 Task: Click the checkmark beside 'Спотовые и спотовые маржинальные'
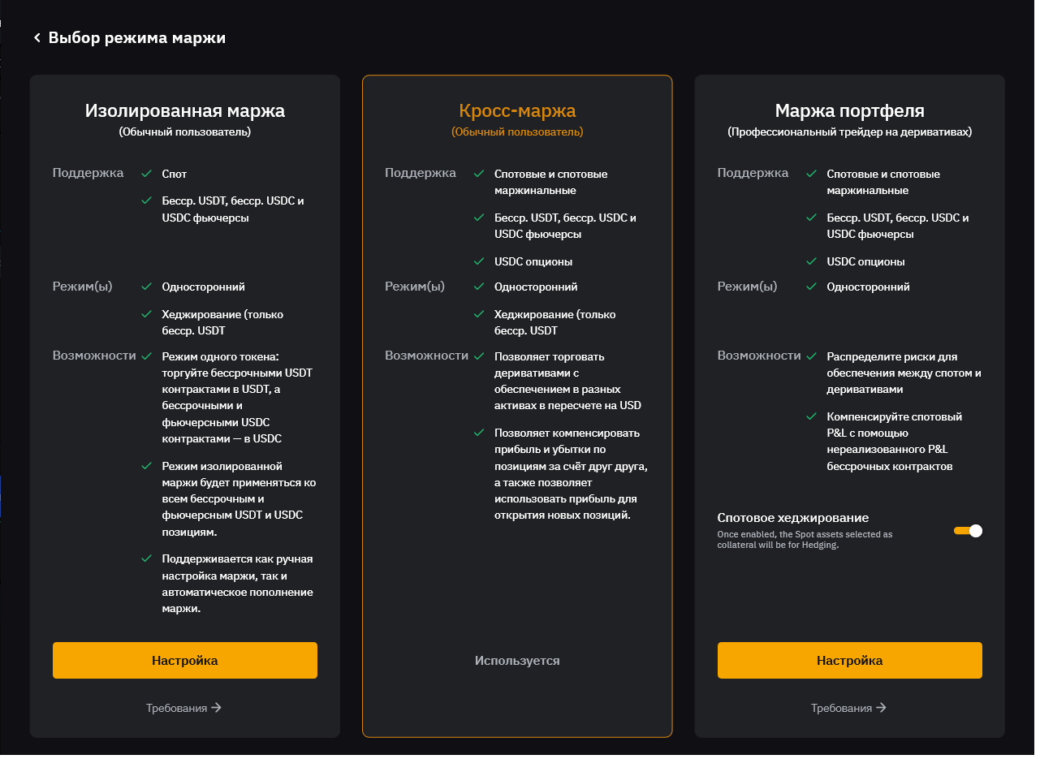(481, 173)
